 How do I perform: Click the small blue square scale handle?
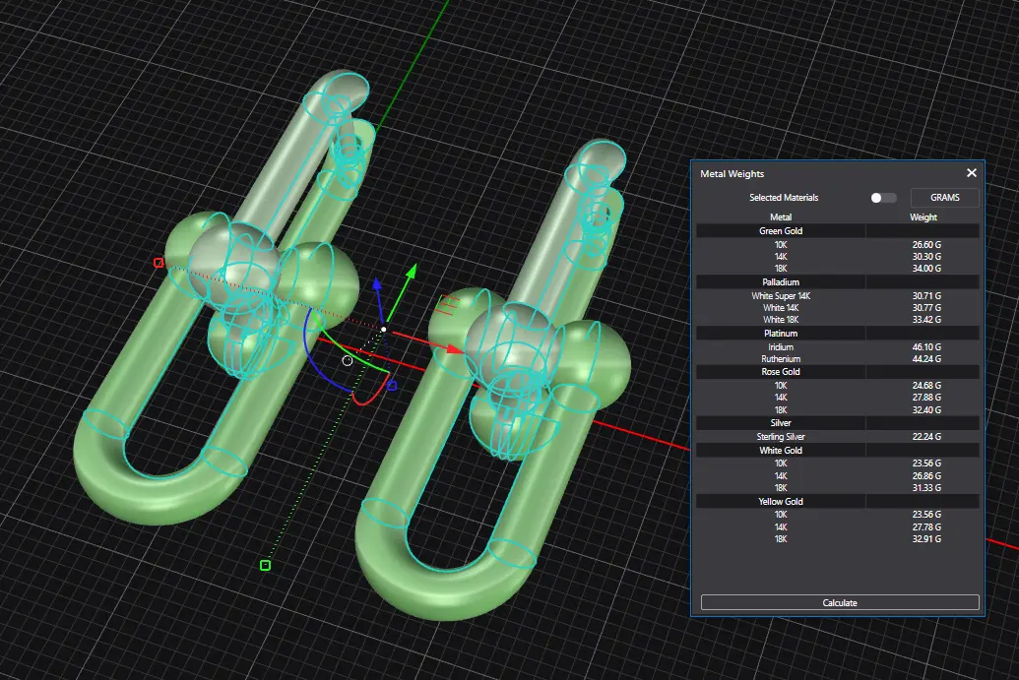392,385
